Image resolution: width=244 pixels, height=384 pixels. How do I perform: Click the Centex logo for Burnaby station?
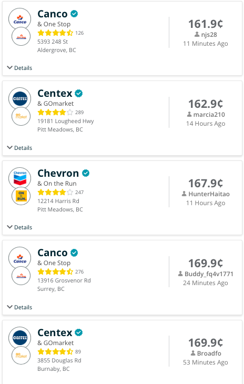[x=20, y=338]
